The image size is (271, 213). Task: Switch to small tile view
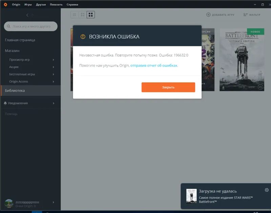[x=74, y=15]
